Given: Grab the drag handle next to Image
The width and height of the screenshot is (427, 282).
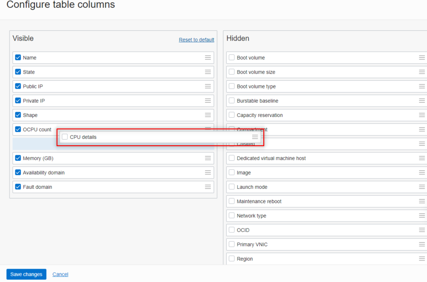Looking at the screenshot, I should (x=422, y=172).
